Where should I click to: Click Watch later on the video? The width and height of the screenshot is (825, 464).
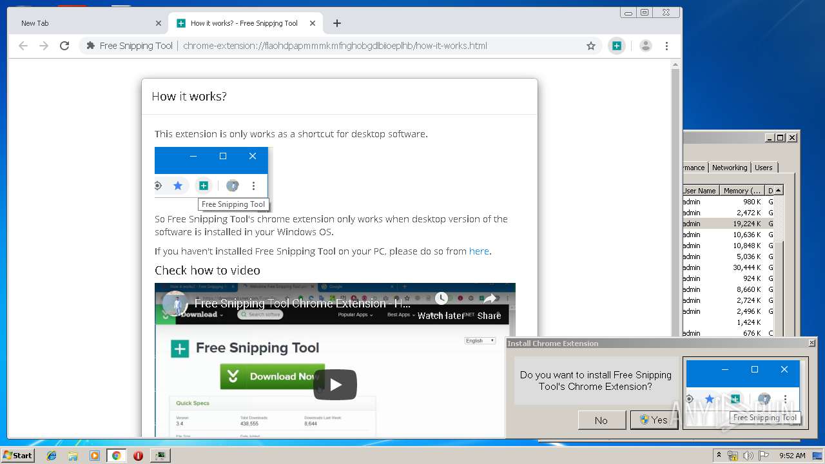[x=441, y=306]
